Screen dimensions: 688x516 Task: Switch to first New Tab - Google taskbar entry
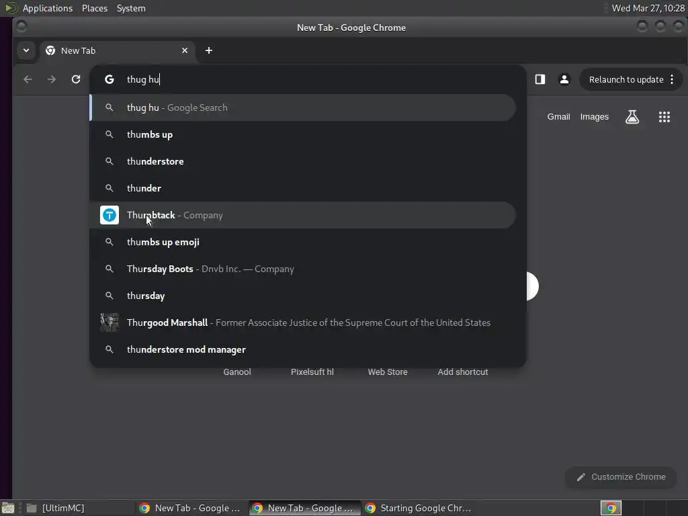tap(191, 508)
